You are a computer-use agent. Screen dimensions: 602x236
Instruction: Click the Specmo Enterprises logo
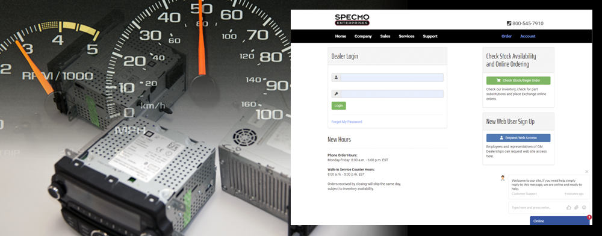tap(352, 20)
